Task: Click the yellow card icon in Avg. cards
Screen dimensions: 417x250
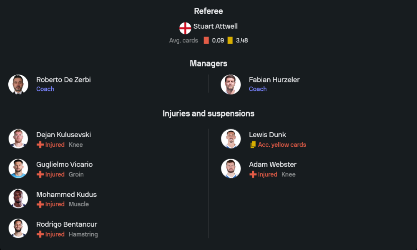Action: click(x=230, y=40)
